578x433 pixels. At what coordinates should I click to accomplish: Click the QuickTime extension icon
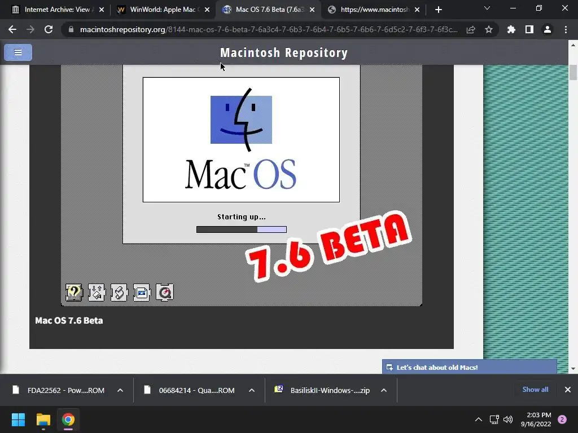(164, 293)
